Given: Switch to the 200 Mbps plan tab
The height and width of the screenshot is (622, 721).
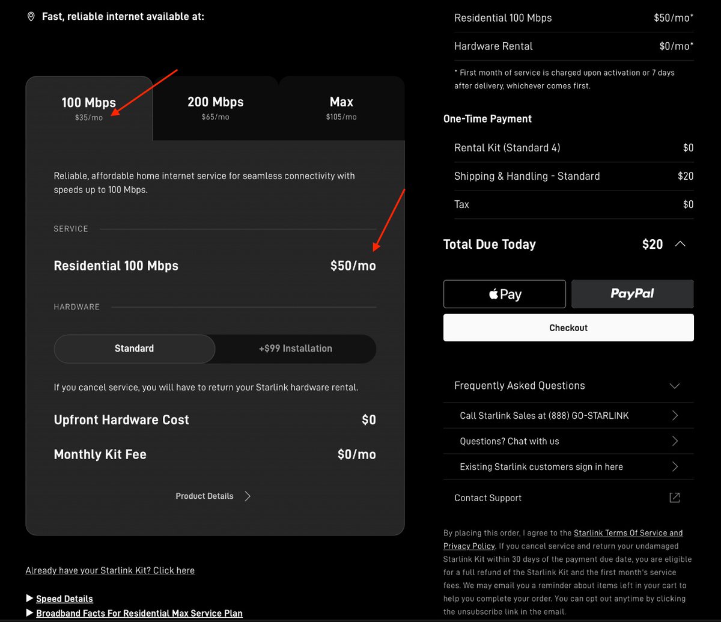Looking at the screenshot, I should coord(216,108).
